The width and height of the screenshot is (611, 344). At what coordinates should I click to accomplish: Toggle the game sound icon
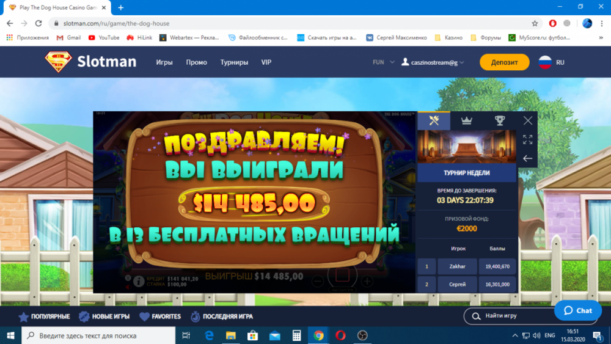click(128, 287)
